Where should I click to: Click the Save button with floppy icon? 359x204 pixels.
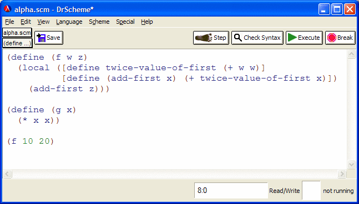tap(49, 38)
